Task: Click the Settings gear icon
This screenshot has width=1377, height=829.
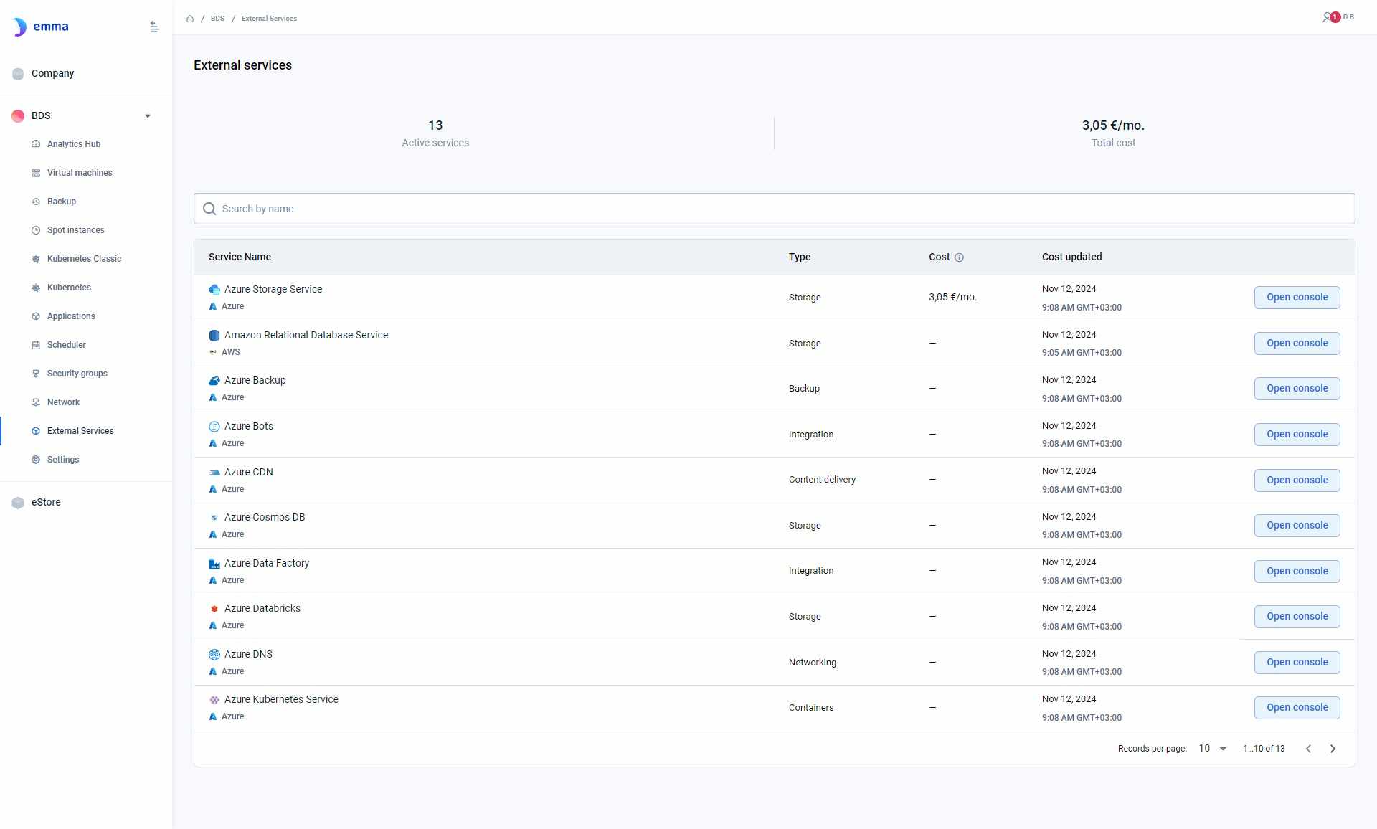Action: [x=36, y=460]
